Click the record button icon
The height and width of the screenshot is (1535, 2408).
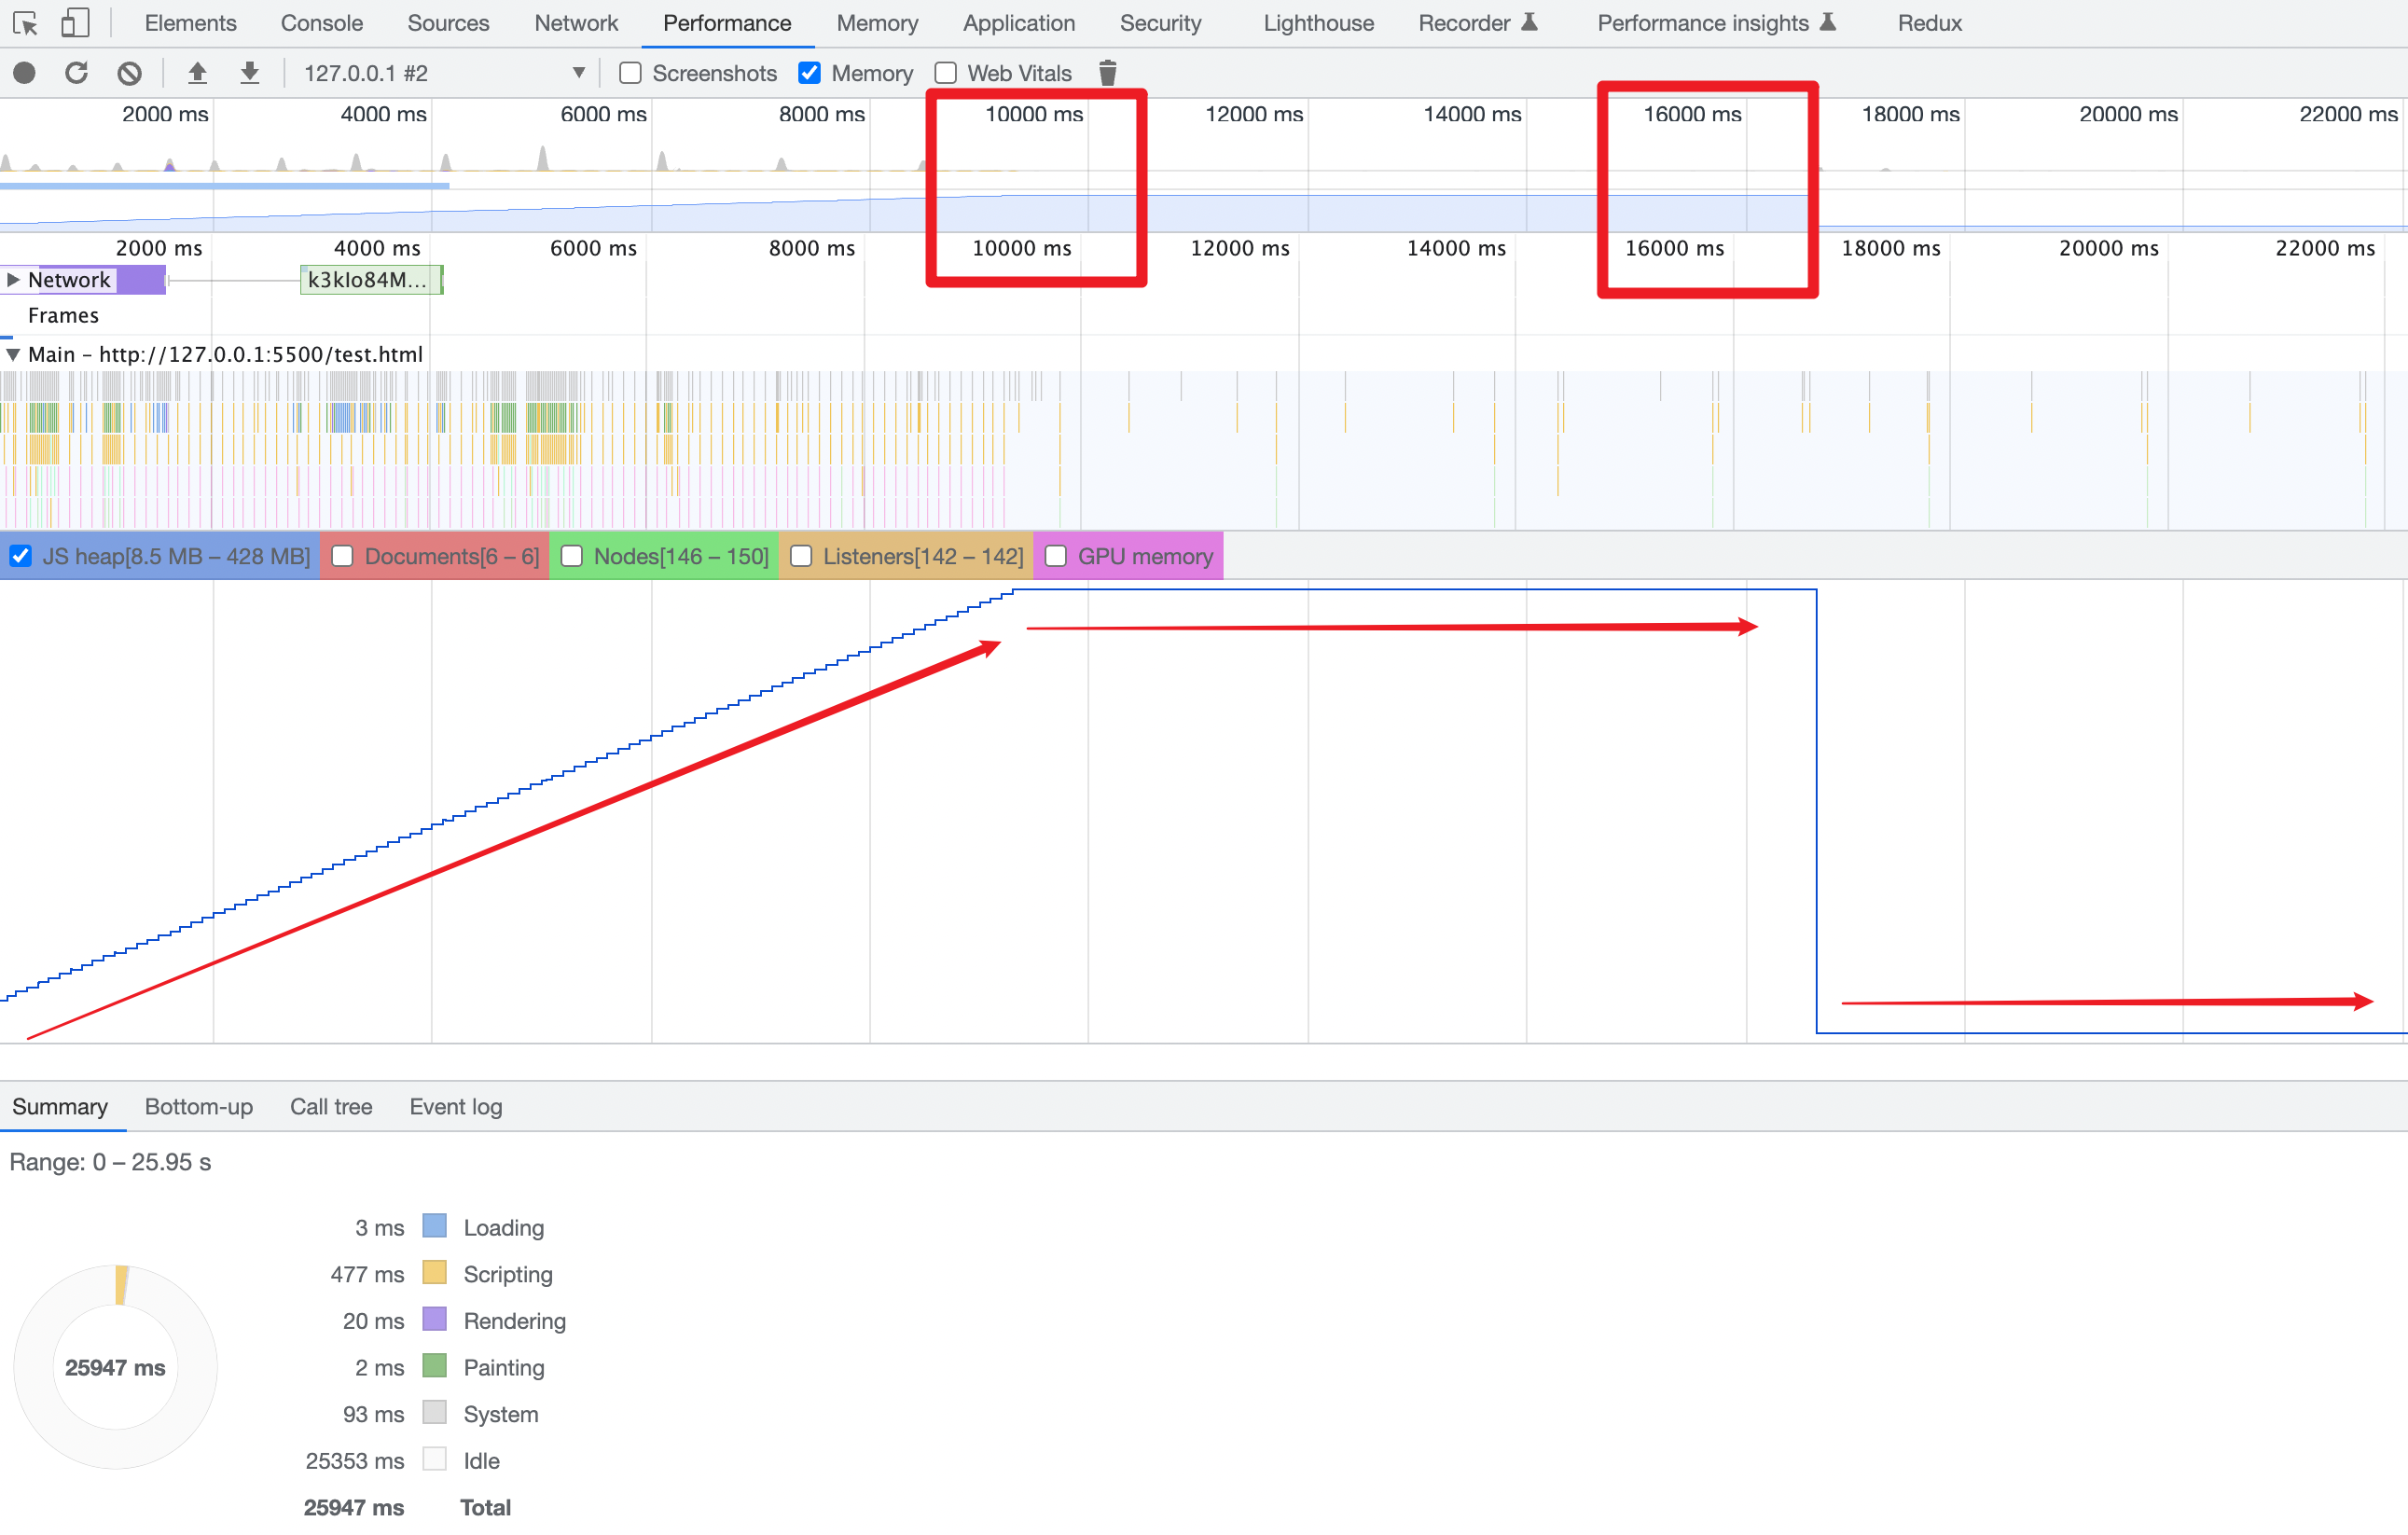pos(25,73)
